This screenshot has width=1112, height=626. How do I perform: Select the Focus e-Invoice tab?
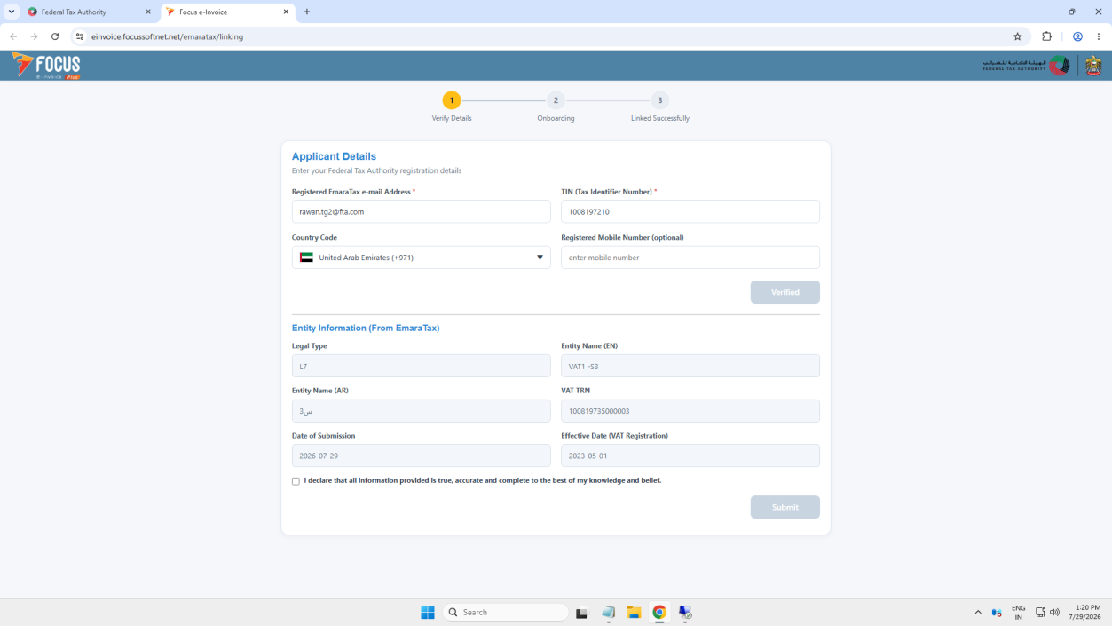coord(227,12)
